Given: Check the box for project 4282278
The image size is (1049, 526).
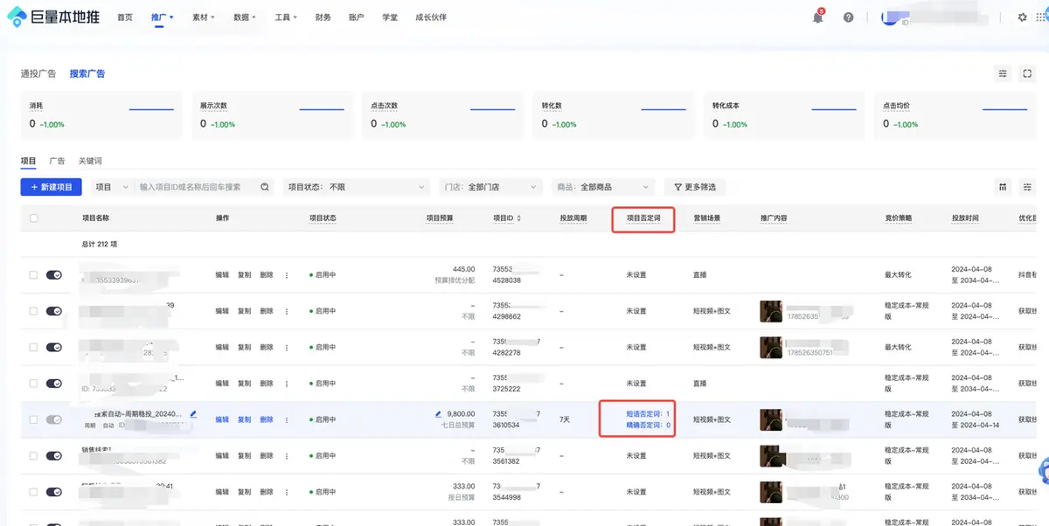Looking at the screenshot, I should point(34,347).
